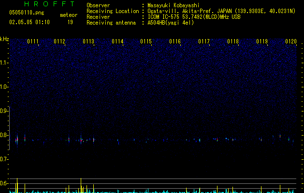Viewport: 304px width, 193px height.
Task: Click the 1.0 frequency axis label
Action: (x=4, y=87)
